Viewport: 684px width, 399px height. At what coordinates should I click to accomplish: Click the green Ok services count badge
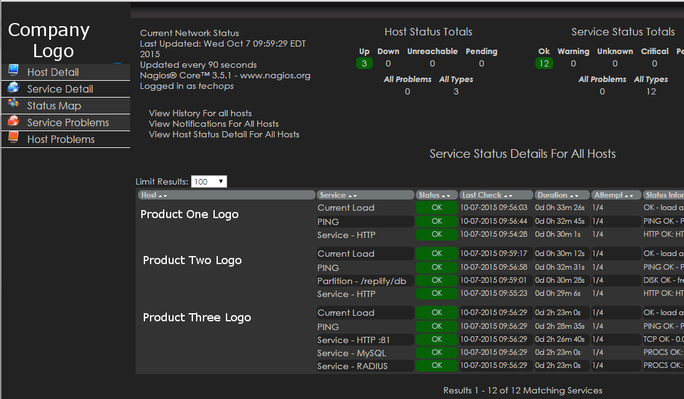point(544,63)
